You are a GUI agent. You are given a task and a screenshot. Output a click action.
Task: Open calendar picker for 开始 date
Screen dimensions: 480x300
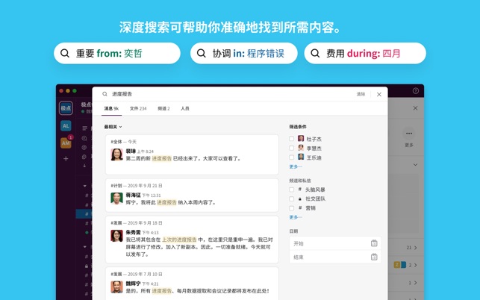(x=374, y=243)
